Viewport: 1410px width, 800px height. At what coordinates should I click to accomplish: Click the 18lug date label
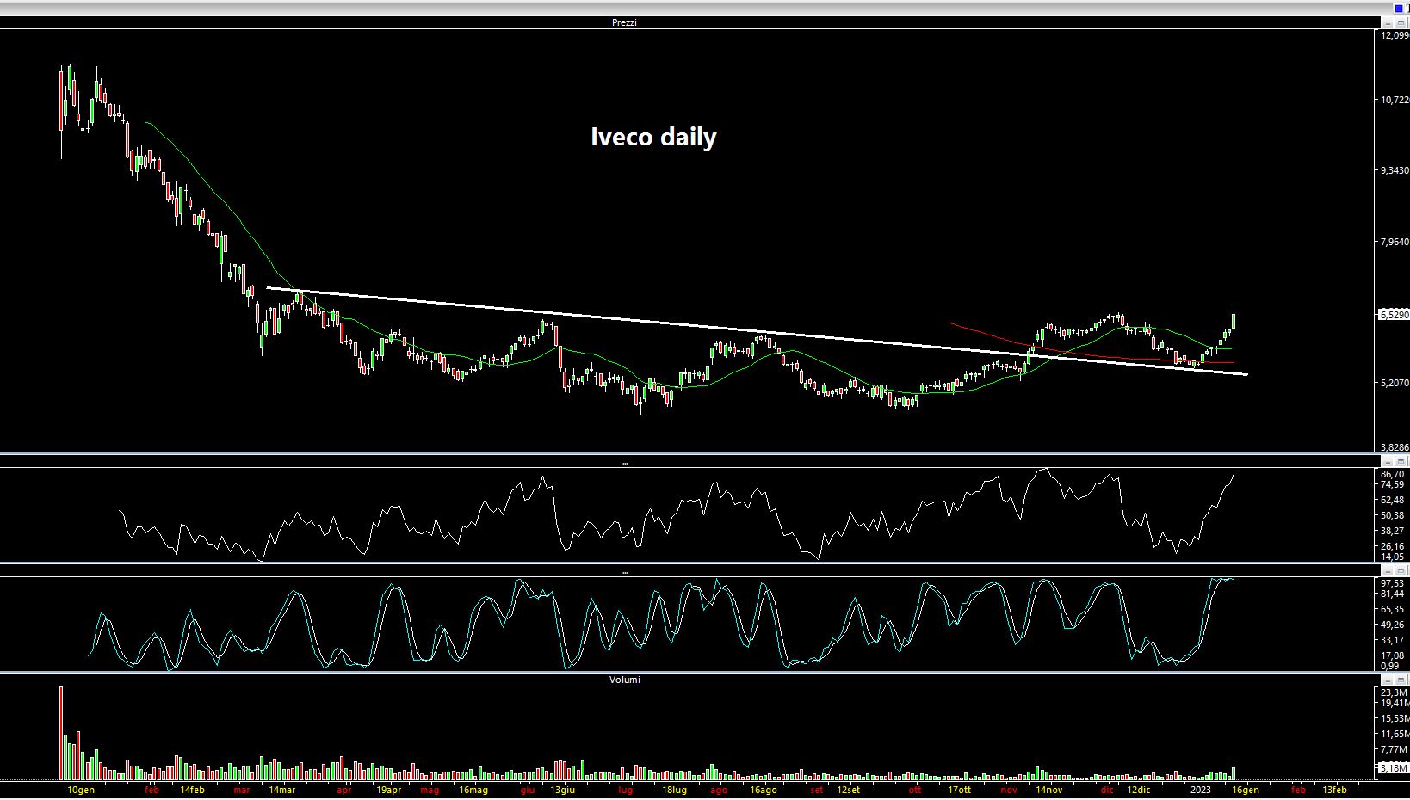[x=674, y=790]
